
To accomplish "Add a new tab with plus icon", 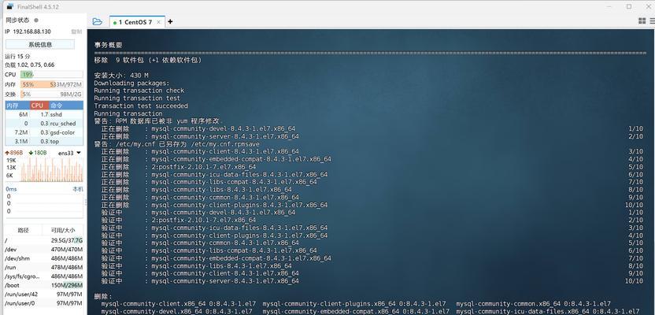I will click(x=170, y=22).
